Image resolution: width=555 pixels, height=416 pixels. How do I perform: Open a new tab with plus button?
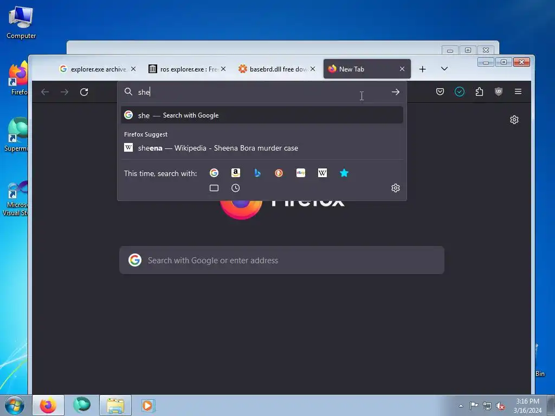tap(423, 69)
